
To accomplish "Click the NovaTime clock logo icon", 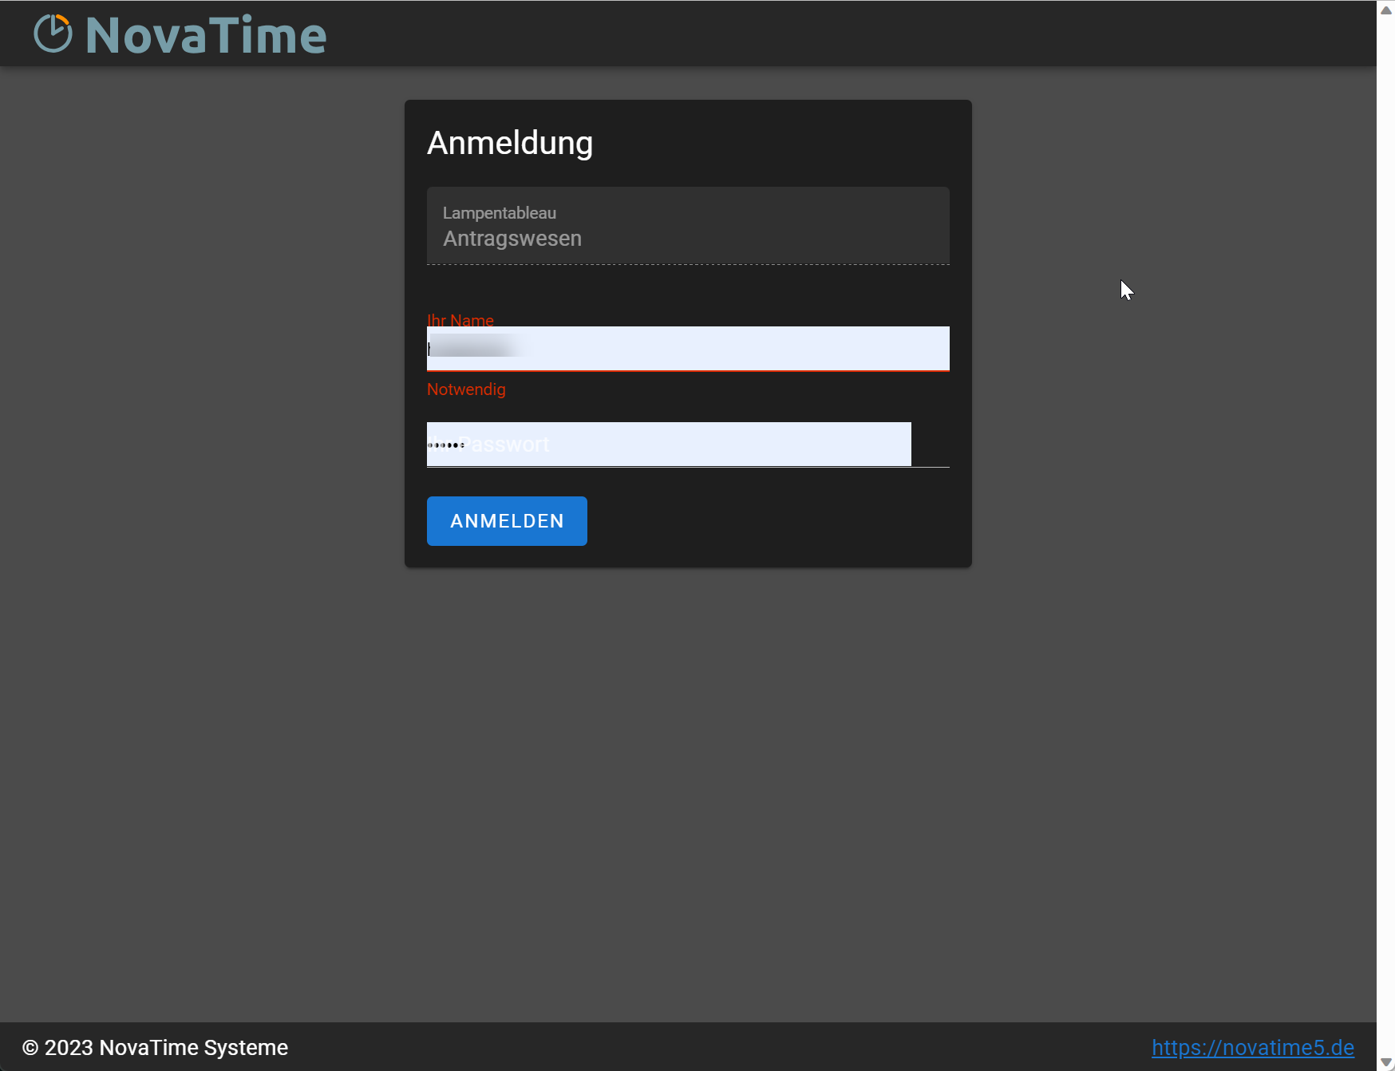I will 53,34.
